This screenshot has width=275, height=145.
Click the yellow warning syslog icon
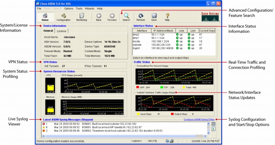pyautogui.click(x=43, y=127)
